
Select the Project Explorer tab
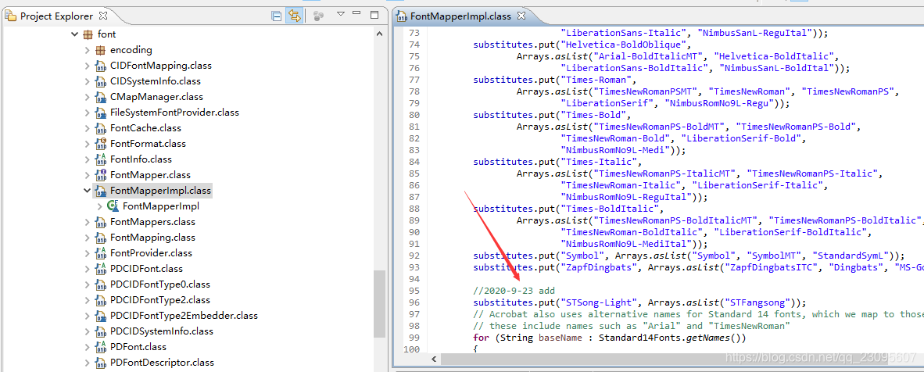point(56,16)
